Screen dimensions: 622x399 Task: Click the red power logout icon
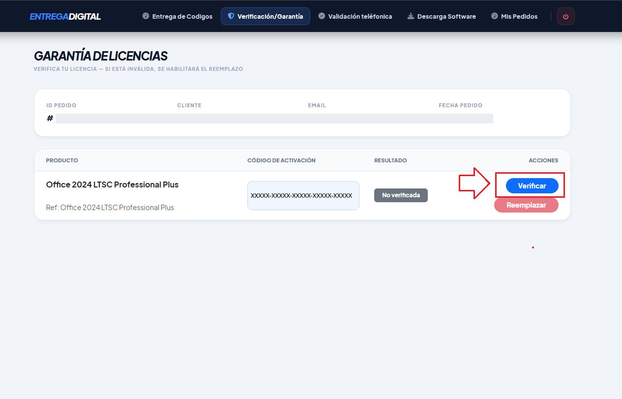pyautogui.click(x=565, y=16)
